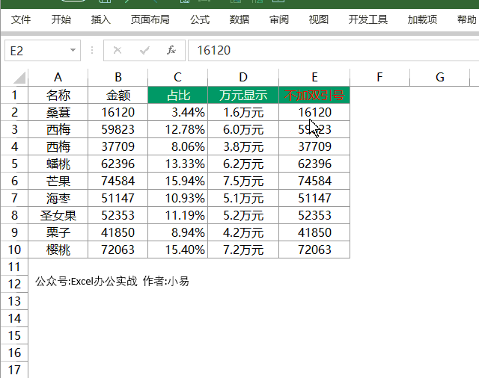
Task: Select the 万元显示 header cell
Action: click(243, 95)
